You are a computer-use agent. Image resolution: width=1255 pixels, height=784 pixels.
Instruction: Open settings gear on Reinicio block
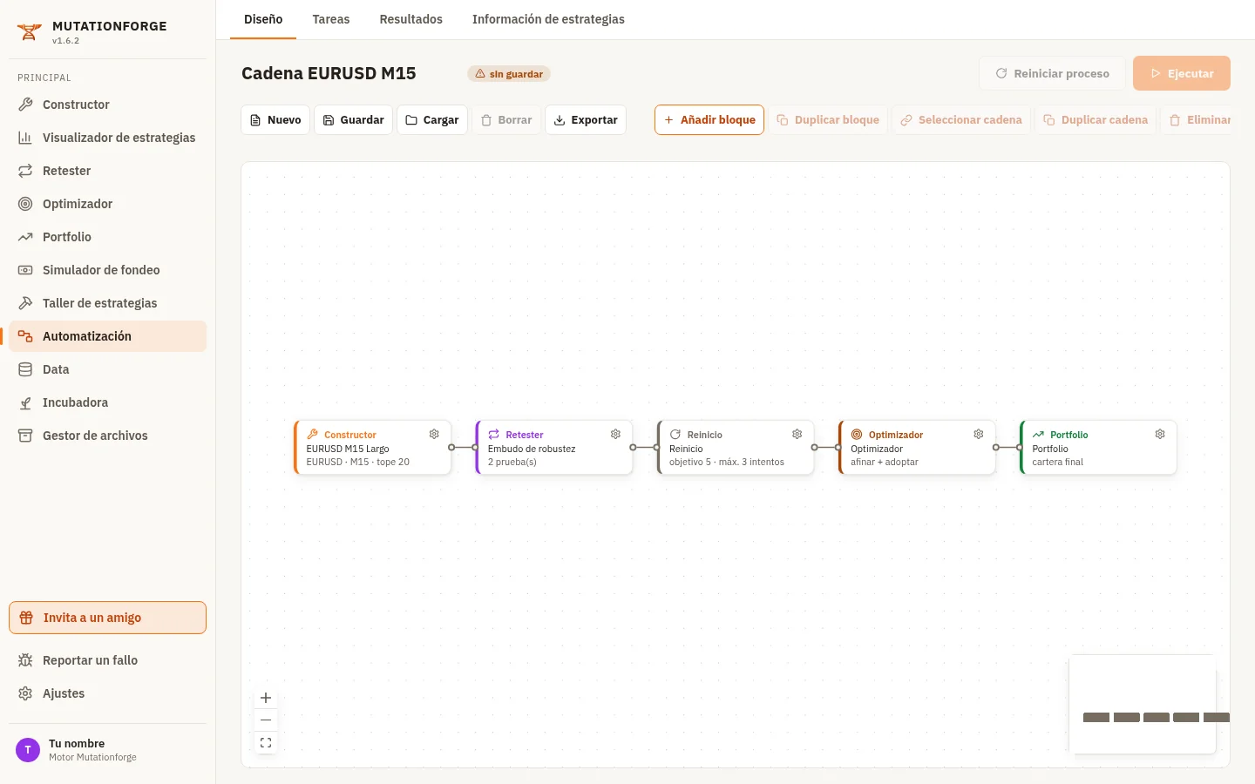coord(797,434)
